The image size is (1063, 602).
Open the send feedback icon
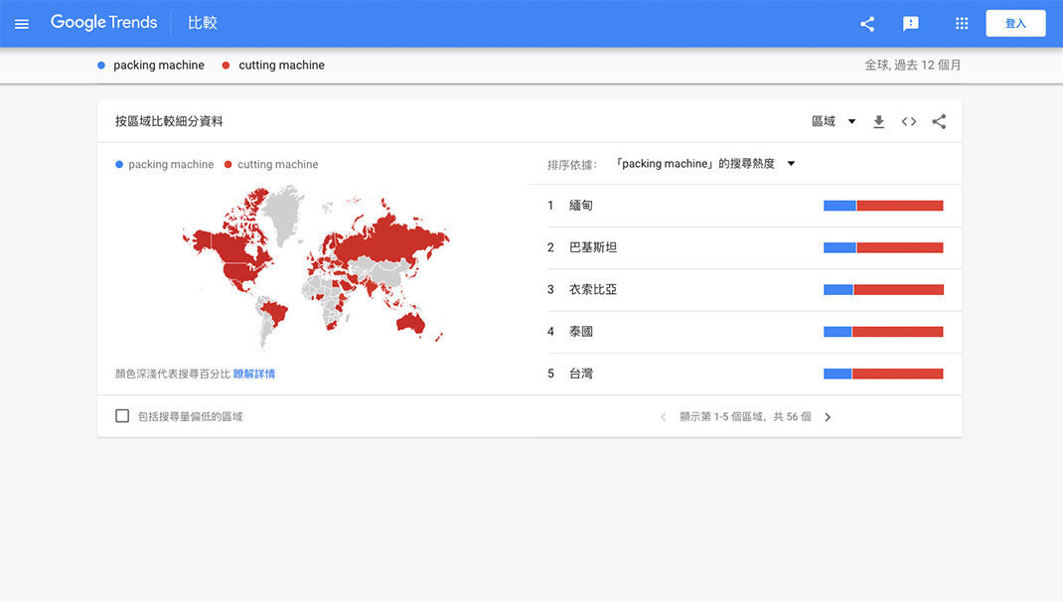click(x=910, y=24)
